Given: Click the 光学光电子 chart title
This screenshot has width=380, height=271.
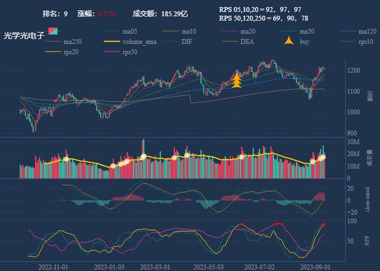Looking at the screenshot, I should click(24, 36).
